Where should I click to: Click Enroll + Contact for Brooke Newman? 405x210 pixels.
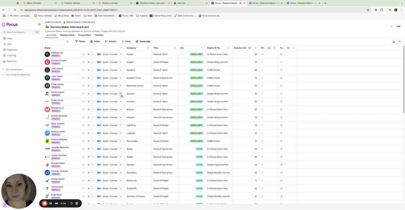coord(107,118)
